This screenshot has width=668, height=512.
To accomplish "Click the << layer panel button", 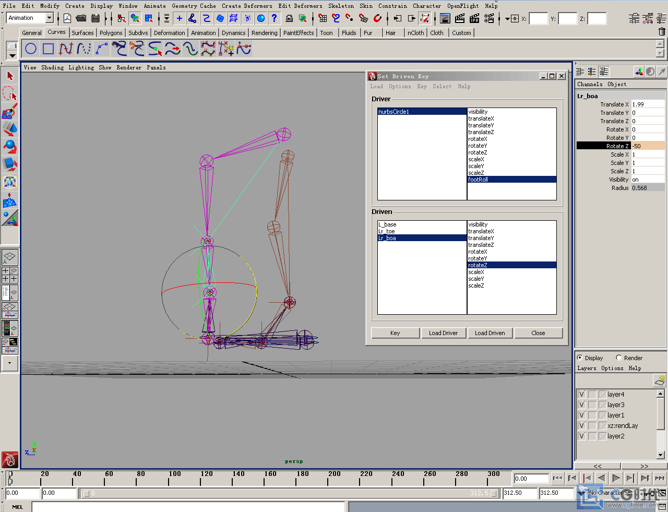I will coord(598,466).
